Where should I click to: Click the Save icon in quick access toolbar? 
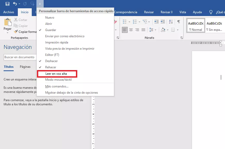7,4
